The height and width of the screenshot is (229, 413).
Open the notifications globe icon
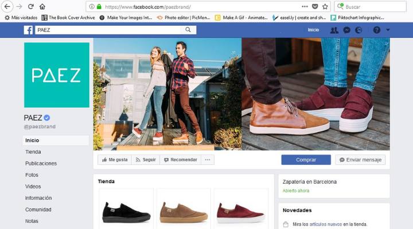[359, 30]
